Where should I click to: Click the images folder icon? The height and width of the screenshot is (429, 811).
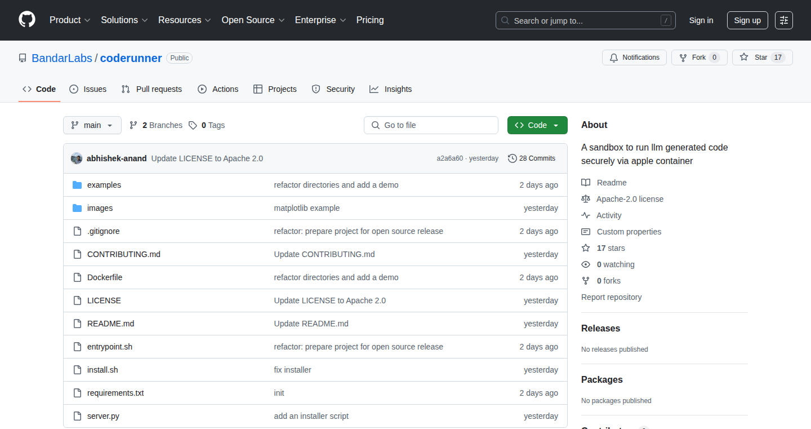[77, 208]
